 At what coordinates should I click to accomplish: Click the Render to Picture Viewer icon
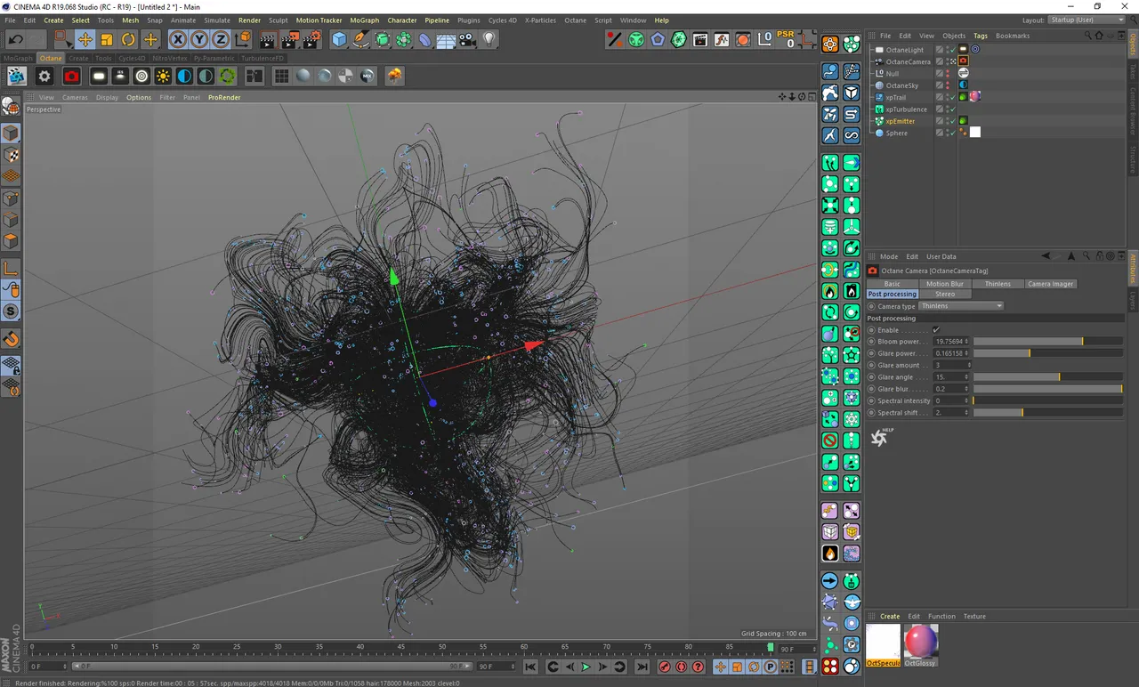tap(290, 39)
